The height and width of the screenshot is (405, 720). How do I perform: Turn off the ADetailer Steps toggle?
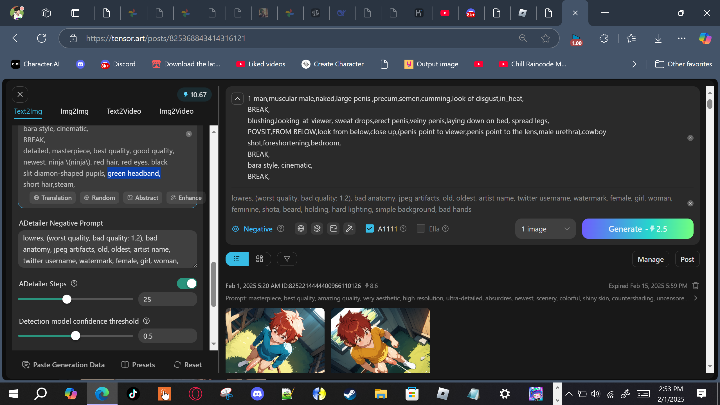pos(187,283)
